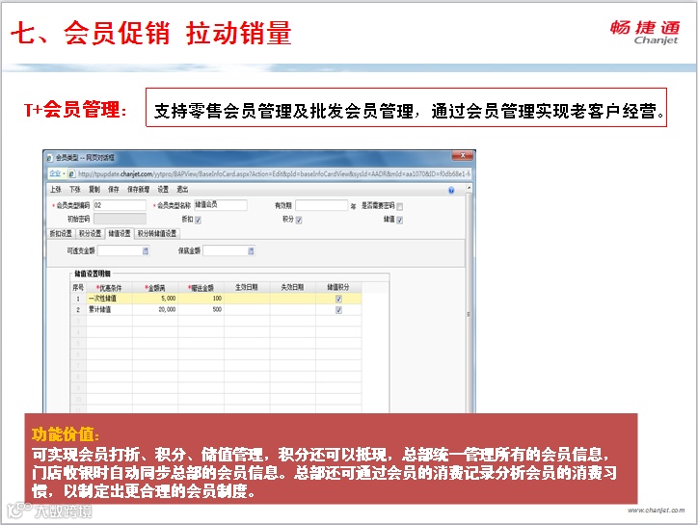Toggle 储值积分 checkbox in 一次性储值 row
The image size is (698, 525).
tap(338, 299)
